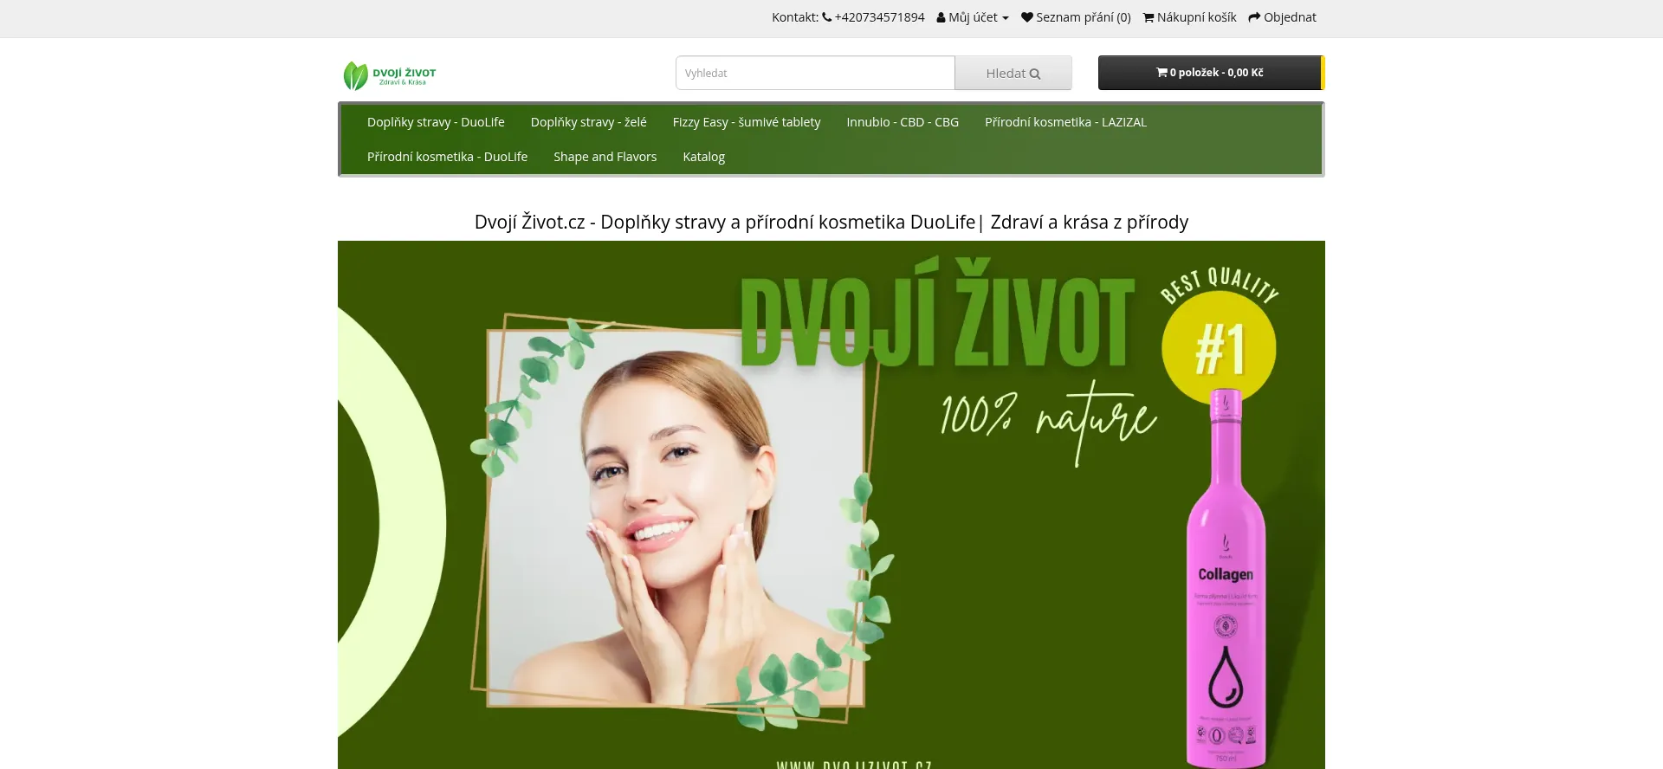
Task: Click the phone number +420734571894
Action: (x=879, y=17)
